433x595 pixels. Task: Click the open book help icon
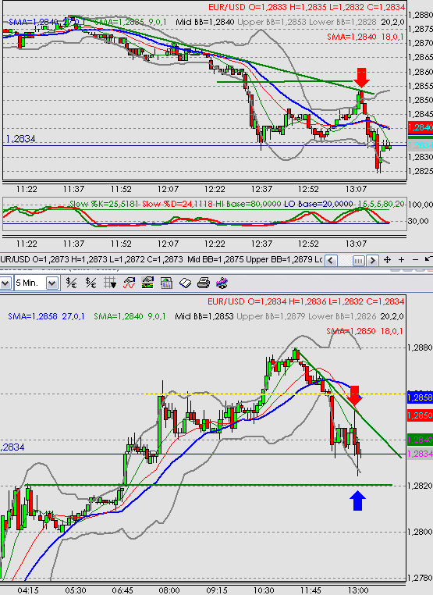185,283
